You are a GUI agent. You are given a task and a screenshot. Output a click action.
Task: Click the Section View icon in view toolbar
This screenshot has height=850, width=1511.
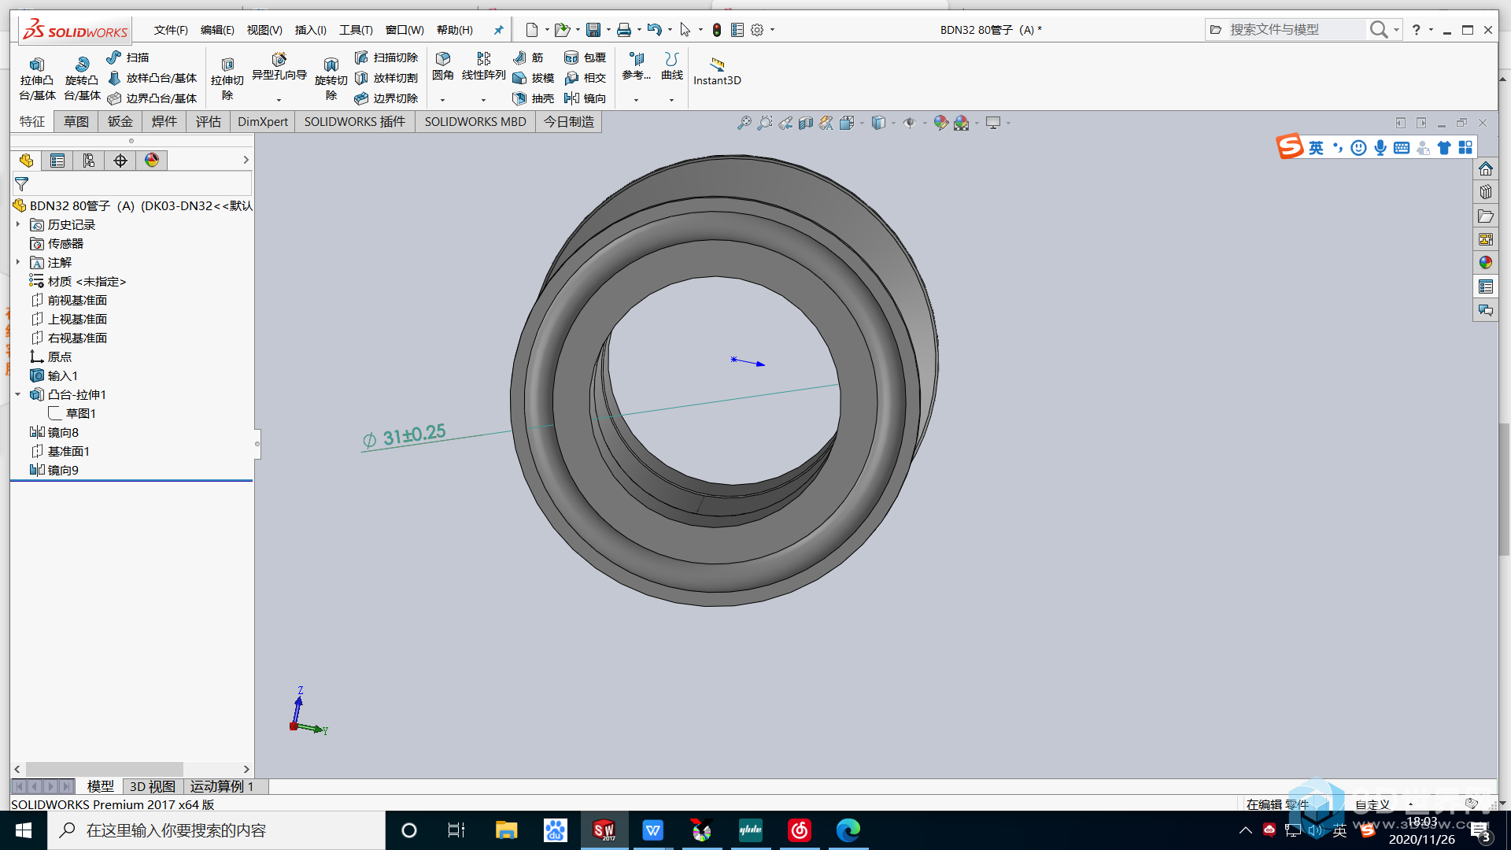[806, 123]
